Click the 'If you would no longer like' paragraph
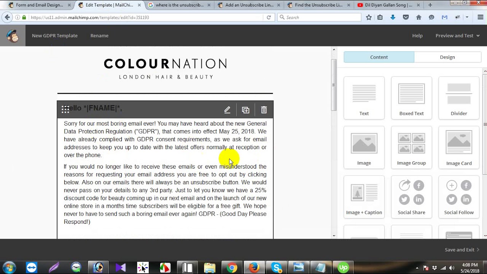 coord(165,194)
